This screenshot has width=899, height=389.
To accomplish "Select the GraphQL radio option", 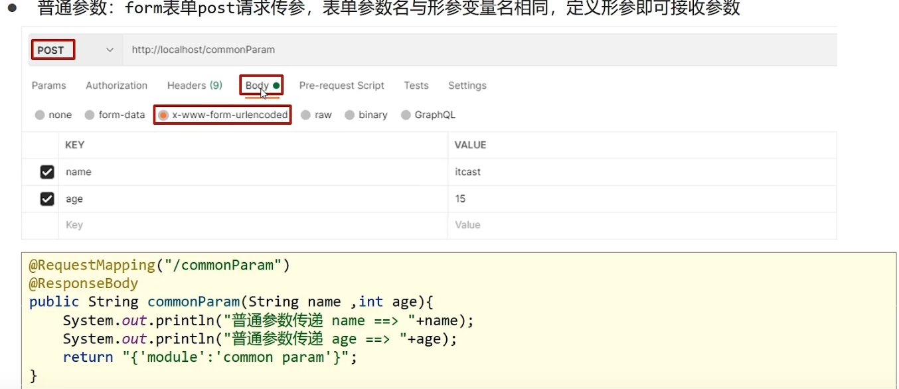I will (406, 115).
